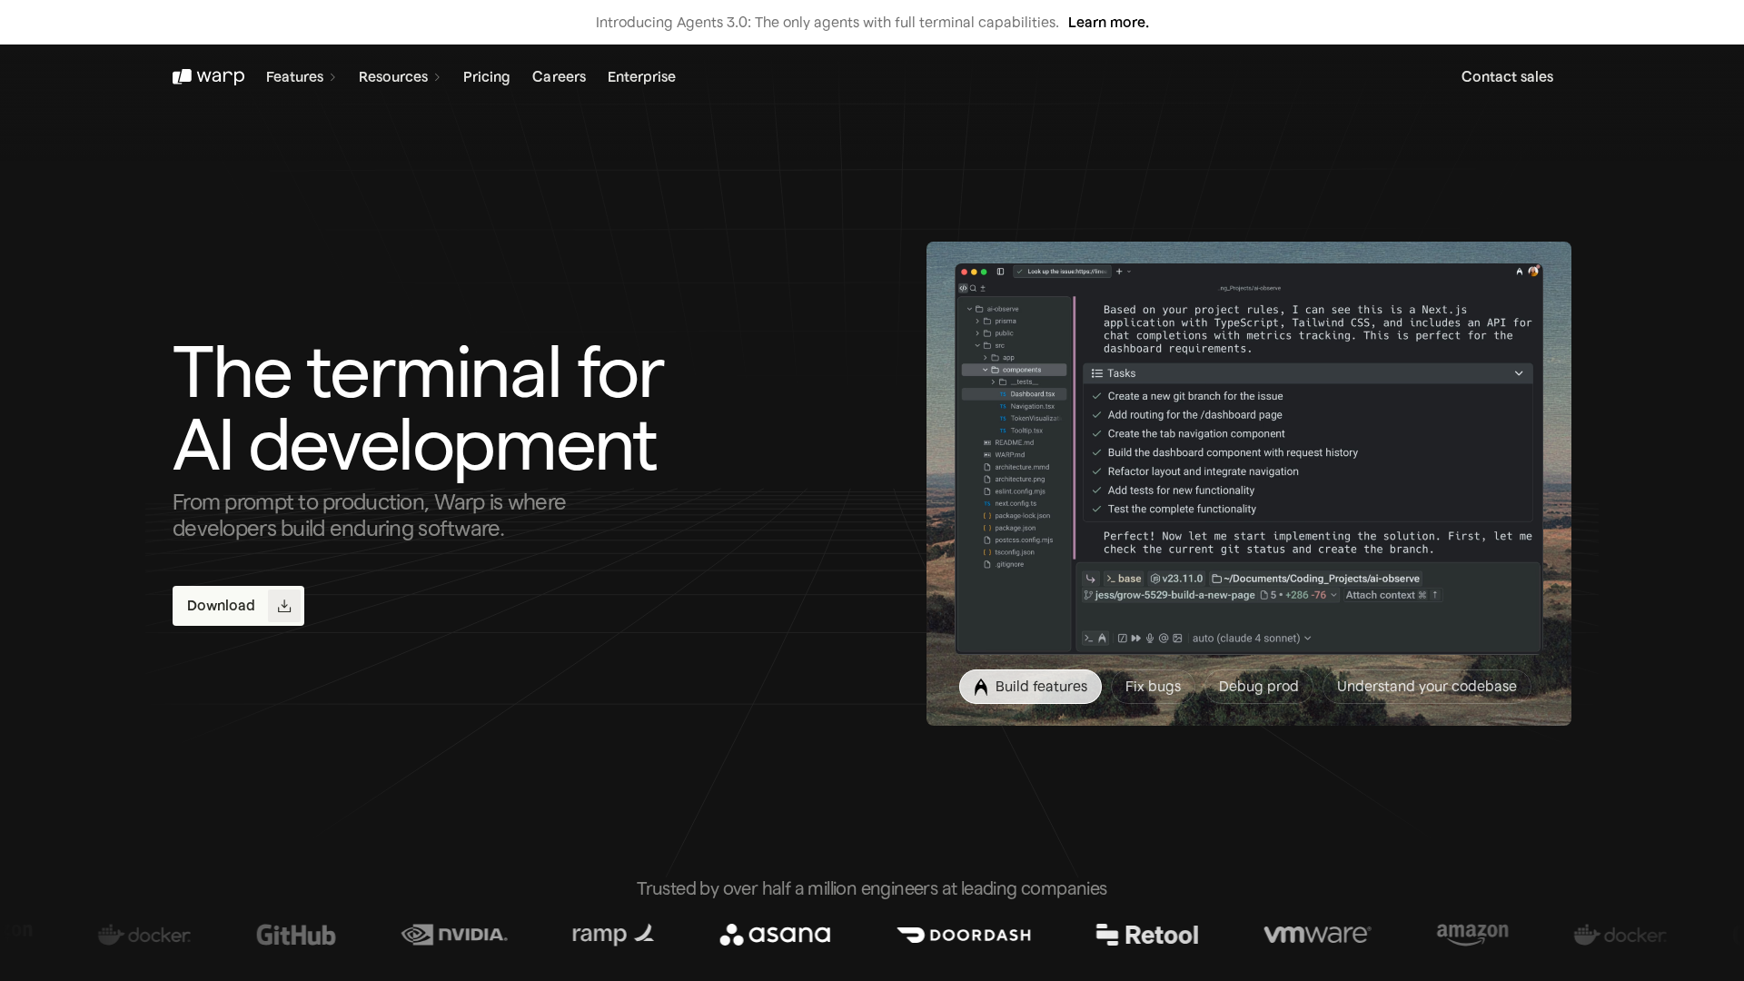Select the Fix bugs pill
This screenshot has height=981, width=1744.
(x=1153, y=687)
